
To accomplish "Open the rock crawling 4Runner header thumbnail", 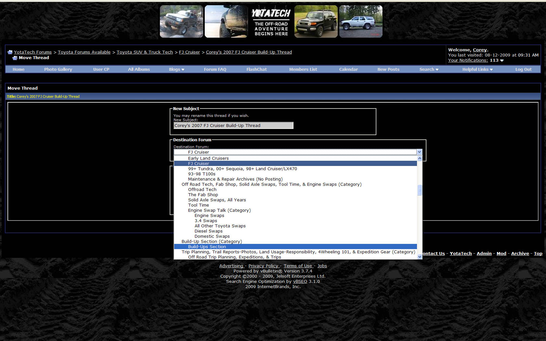I will pos(181,21).
